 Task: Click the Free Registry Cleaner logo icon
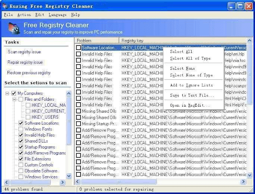[14, 28]
